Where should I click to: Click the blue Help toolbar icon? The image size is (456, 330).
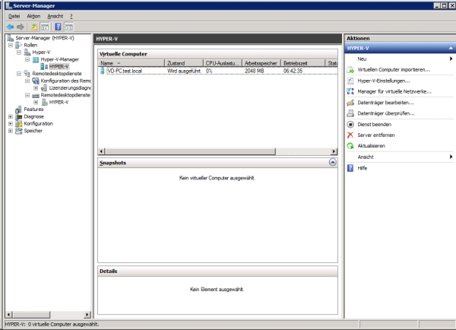(x=58, y=27)
